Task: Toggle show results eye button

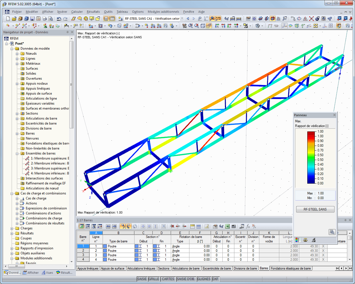Action: (x=212, y=19)
